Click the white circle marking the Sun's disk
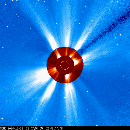 (x=65, y=65)
